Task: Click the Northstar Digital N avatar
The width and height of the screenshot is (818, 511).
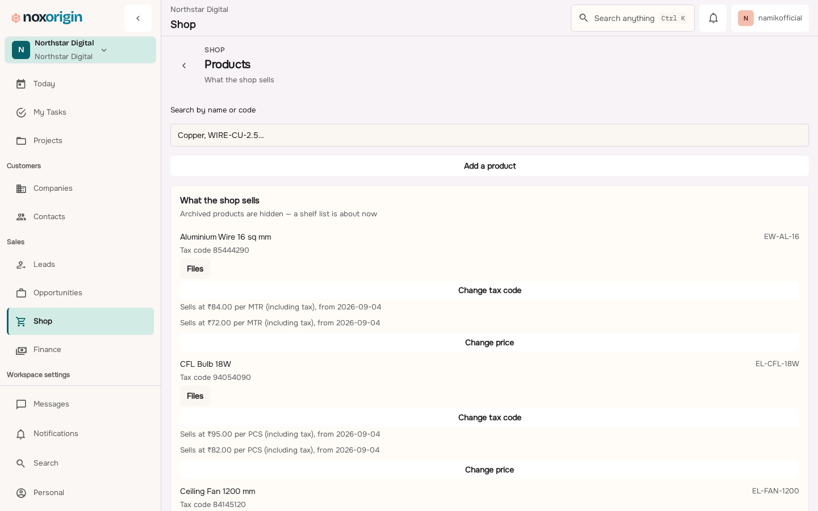Action: 21,50
